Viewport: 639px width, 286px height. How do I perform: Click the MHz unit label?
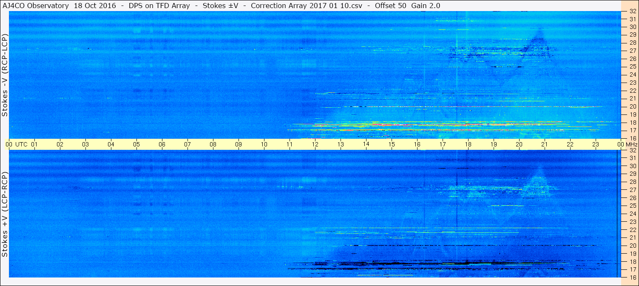tap(631, 144)
